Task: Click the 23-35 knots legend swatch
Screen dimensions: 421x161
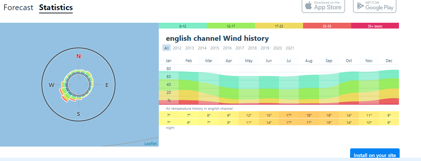Action: tap(327, 26)
